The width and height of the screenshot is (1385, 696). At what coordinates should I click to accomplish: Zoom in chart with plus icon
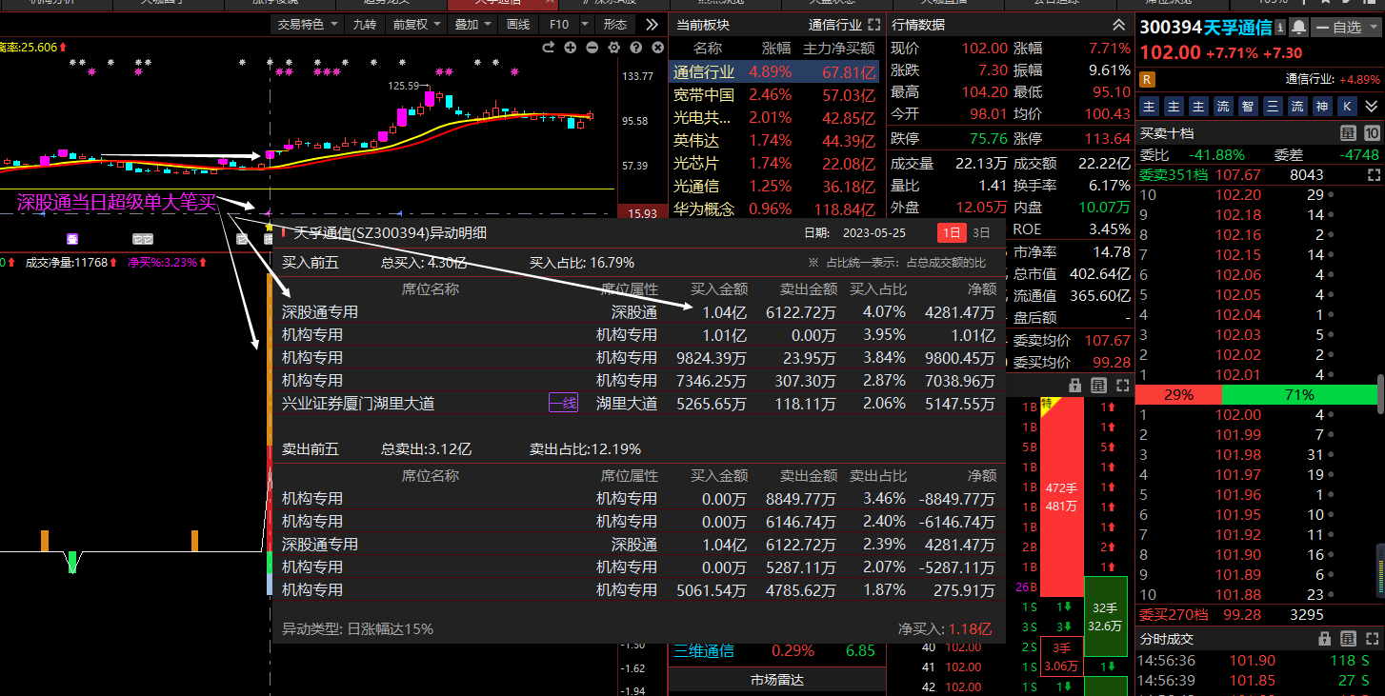(x=570, y=48)
